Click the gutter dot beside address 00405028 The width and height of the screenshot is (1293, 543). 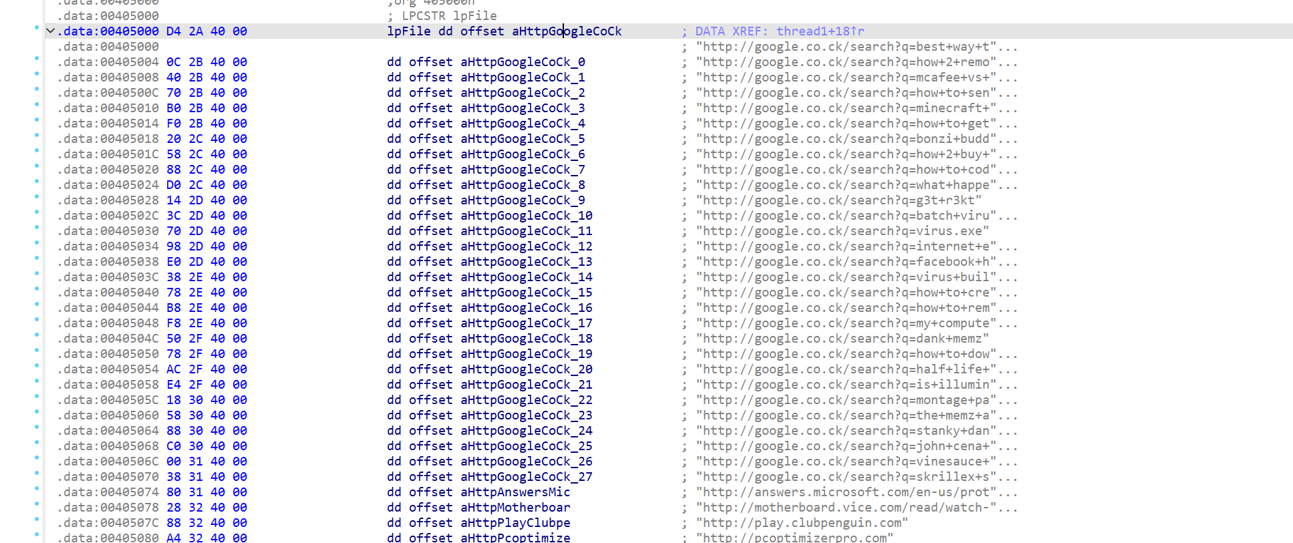click(37, 197)
